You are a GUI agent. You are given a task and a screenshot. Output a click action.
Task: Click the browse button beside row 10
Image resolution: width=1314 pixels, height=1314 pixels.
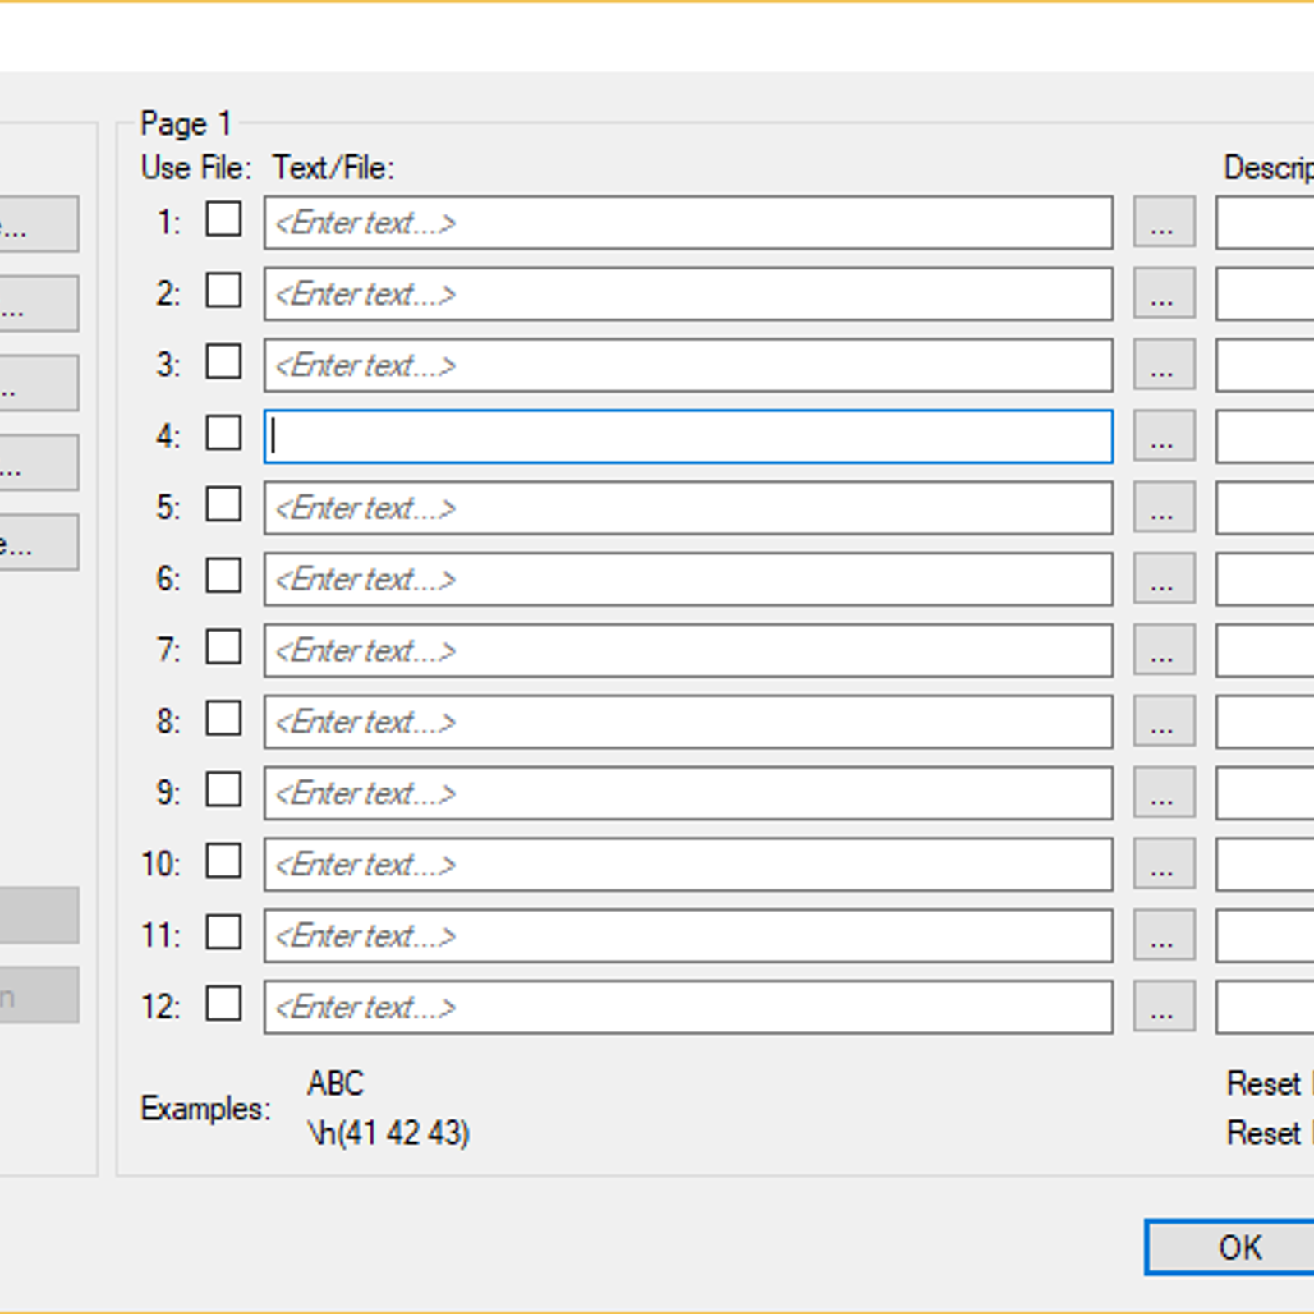tap(1163, 864)
